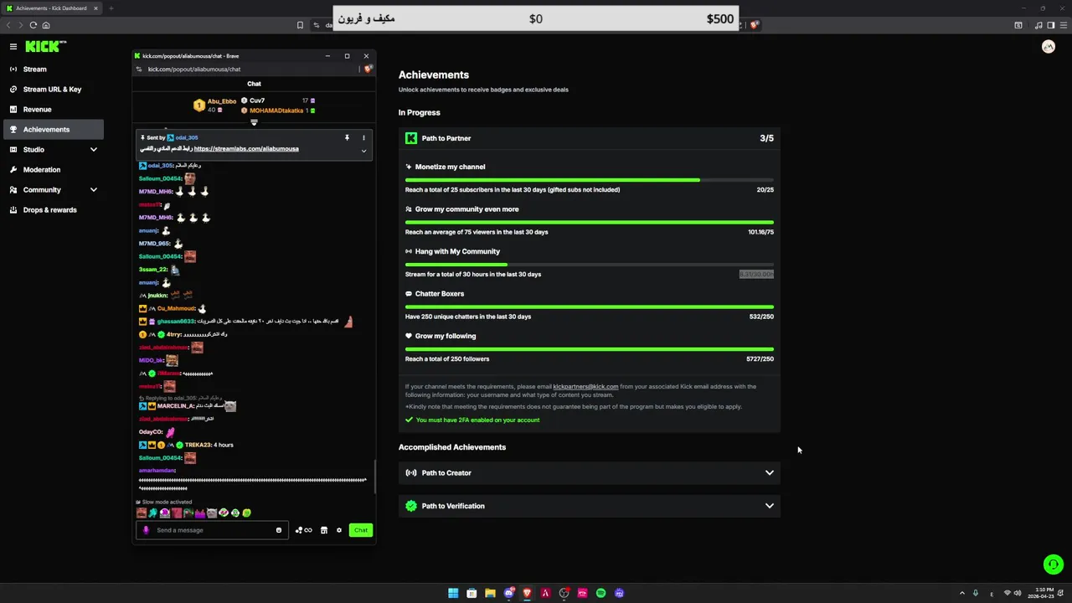Open the emote picker in message box
Screen dimensions: 1072x603
coord(279,530)
